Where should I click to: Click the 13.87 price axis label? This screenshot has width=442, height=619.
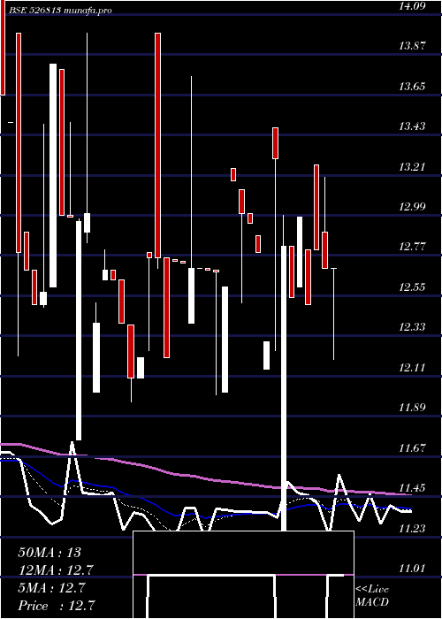click(413, 46)
